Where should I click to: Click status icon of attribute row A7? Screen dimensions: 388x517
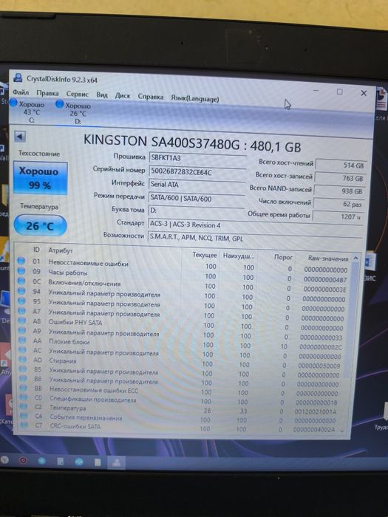[x=21, y=311]
